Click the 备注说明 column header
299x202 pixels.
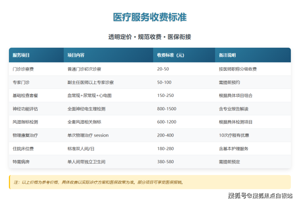[227, 55]
